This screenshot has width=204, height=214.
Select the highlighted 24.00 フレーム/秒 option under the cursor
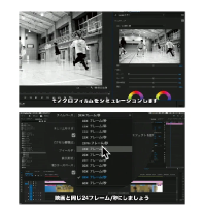coord(104,149)
